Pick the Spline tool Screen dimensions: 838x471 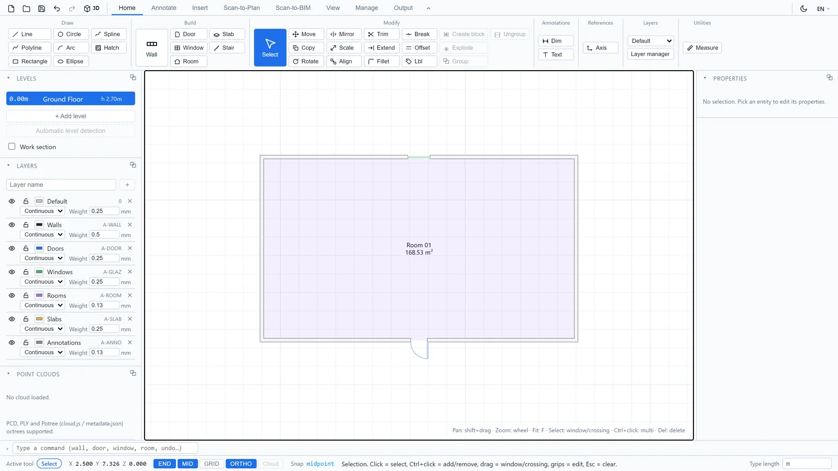[x=109, y=34]
